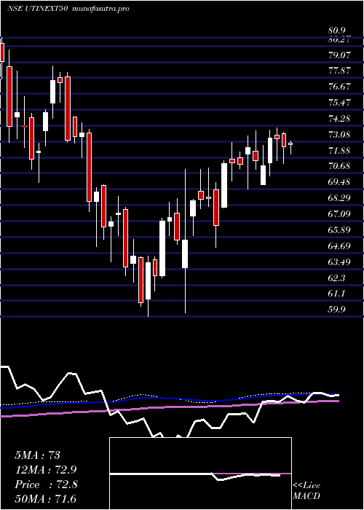Image resolution: width=364 pixels, height=510 pixels.
Task: Click the 70.68 price axis label
Action: 340,167
